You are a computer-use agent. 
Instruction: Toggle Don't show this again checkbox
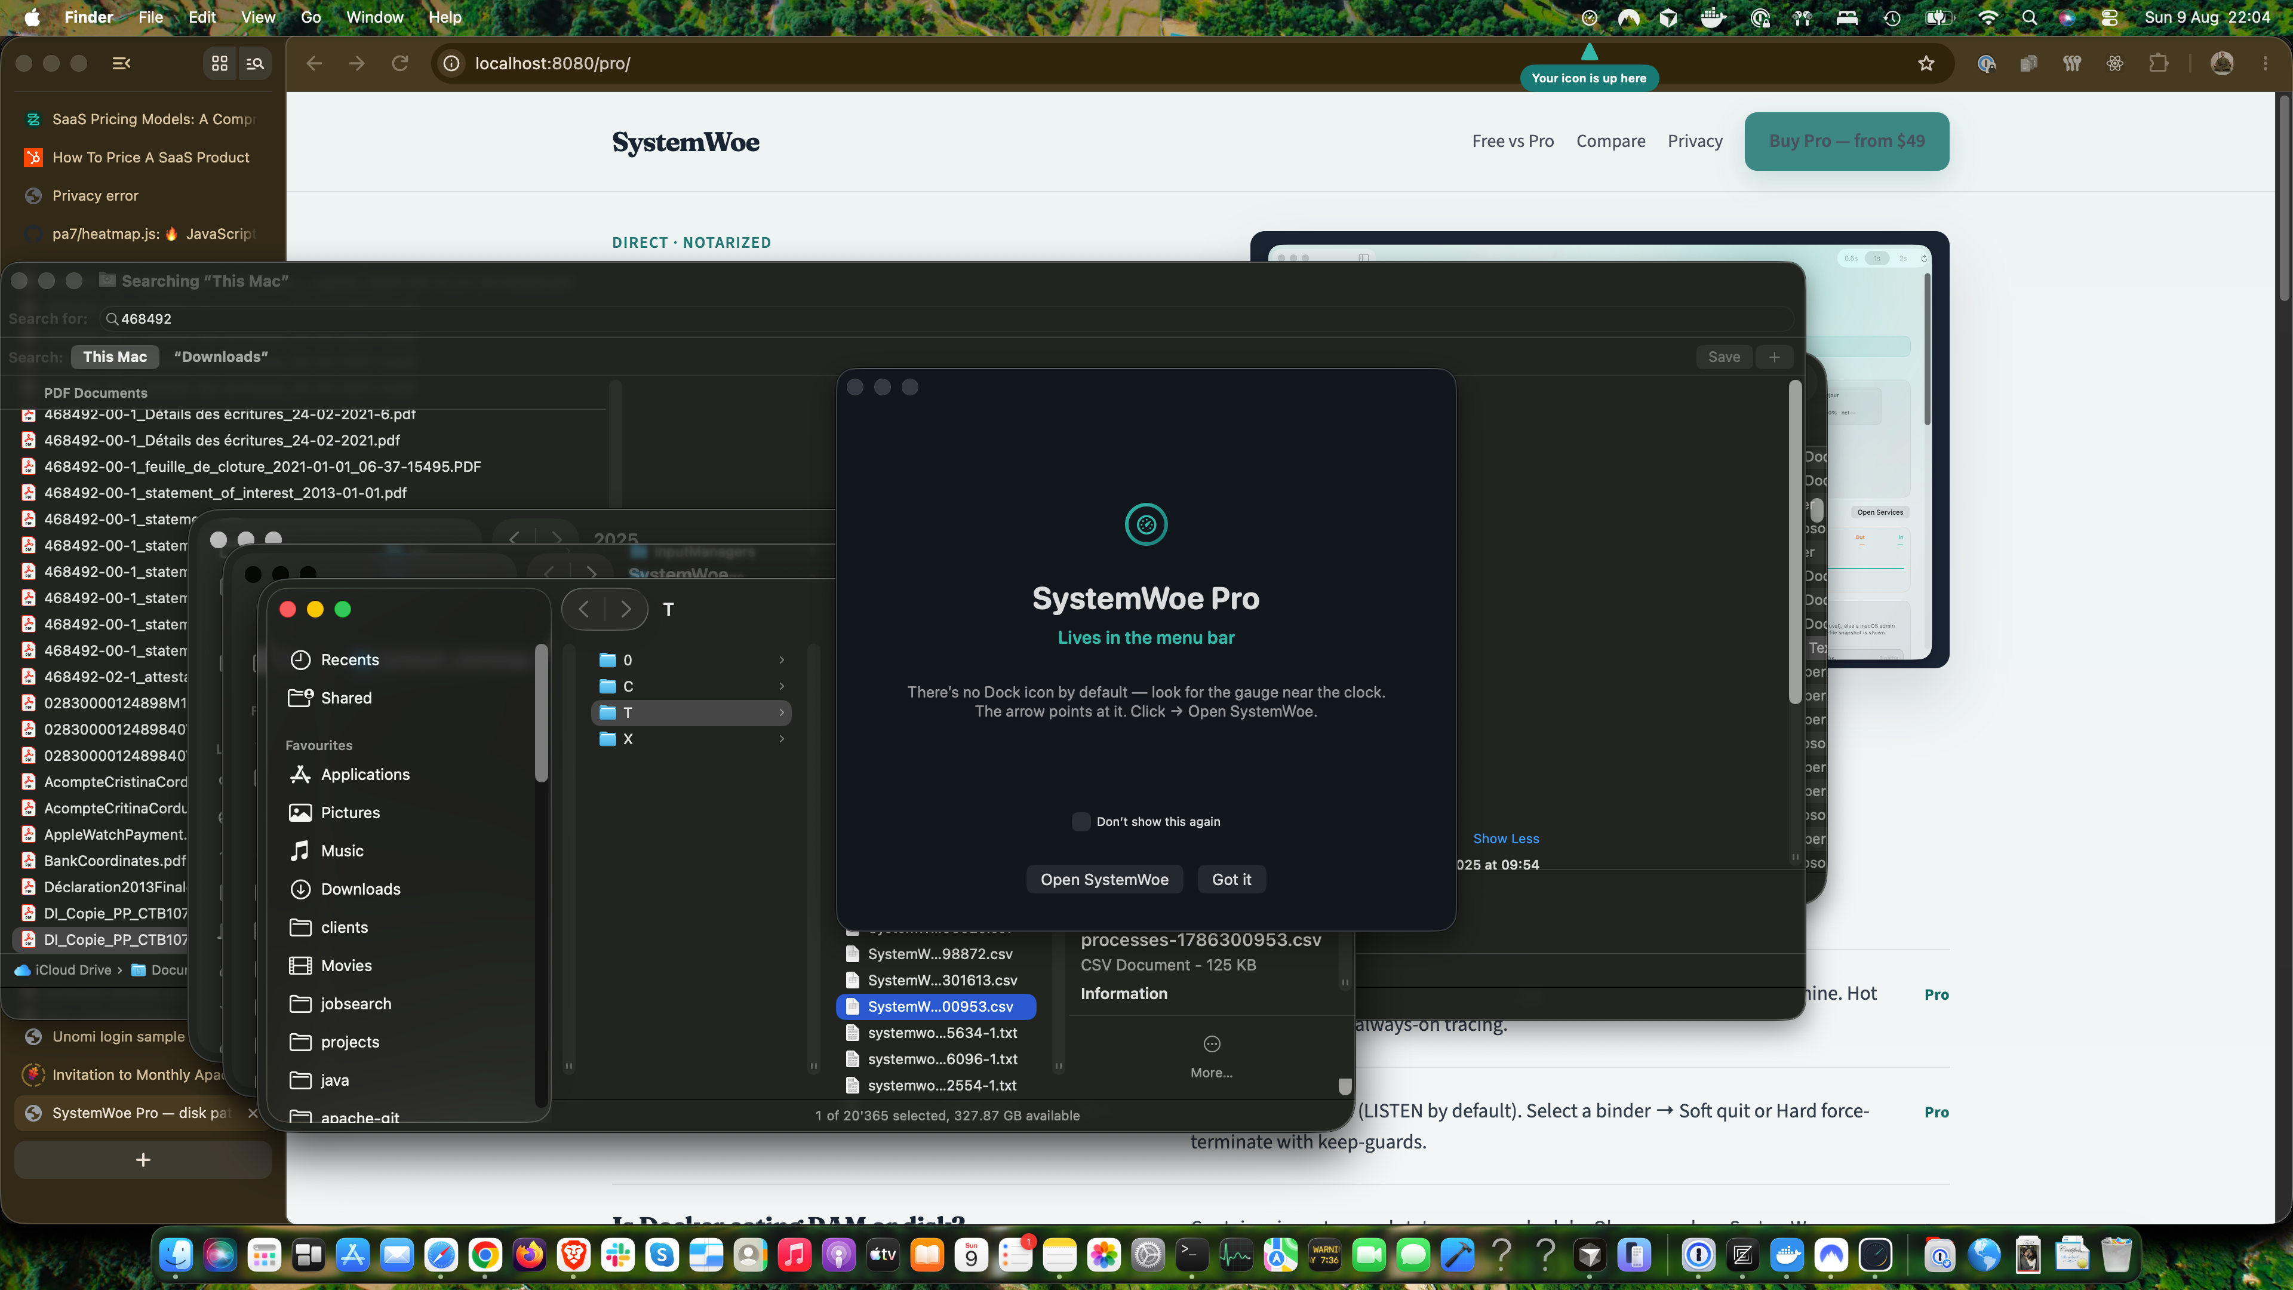click(x=1081, y=821)
